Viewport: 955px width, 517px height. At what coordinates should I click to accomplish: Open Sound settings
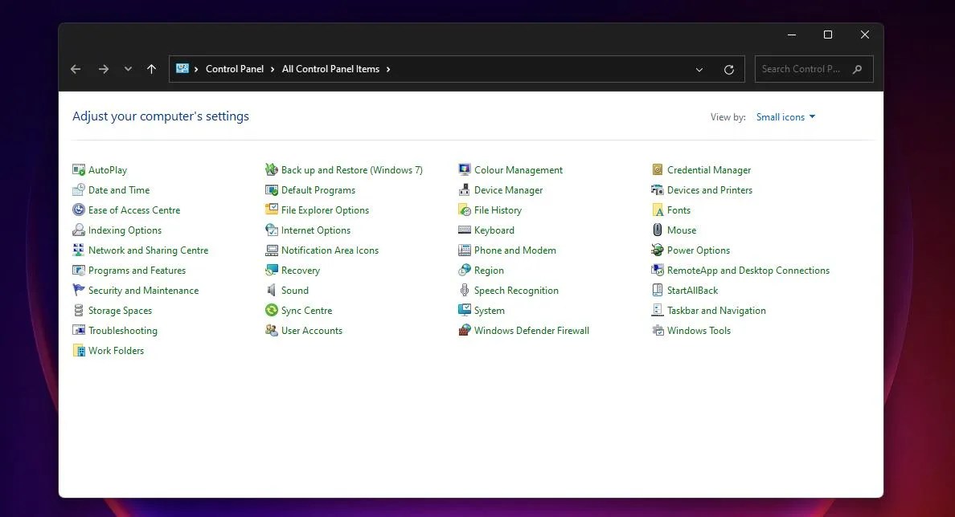[294, 290]
